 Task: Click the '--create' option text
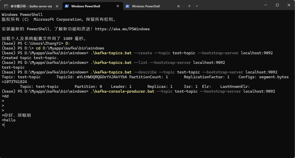(x=143, y=53)
